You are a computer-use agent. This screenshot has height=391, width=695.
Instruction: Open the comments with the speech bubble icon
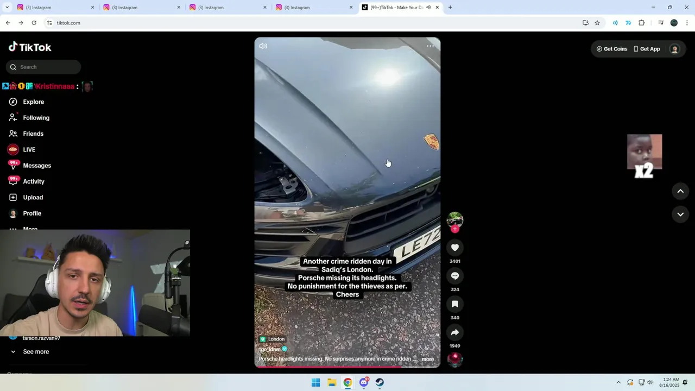(455, 276)
